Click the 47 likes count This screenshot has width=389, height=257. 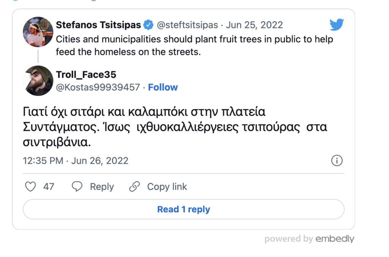(49, 187)
